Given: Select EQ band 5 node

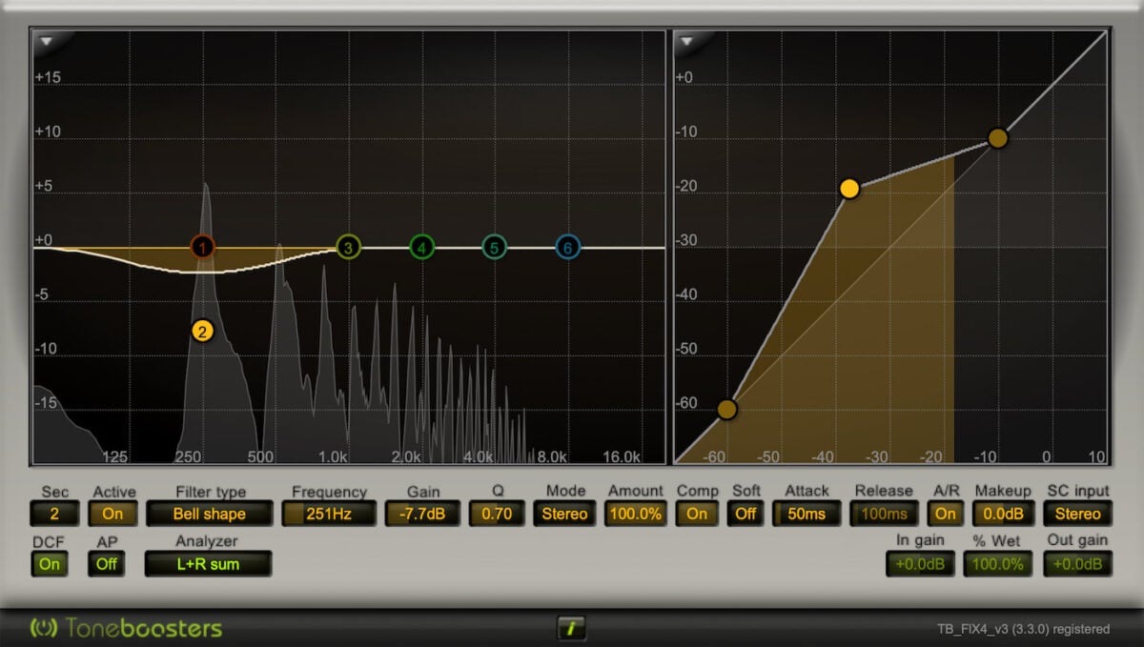Looking at the screenshot, I should point(494,247).
